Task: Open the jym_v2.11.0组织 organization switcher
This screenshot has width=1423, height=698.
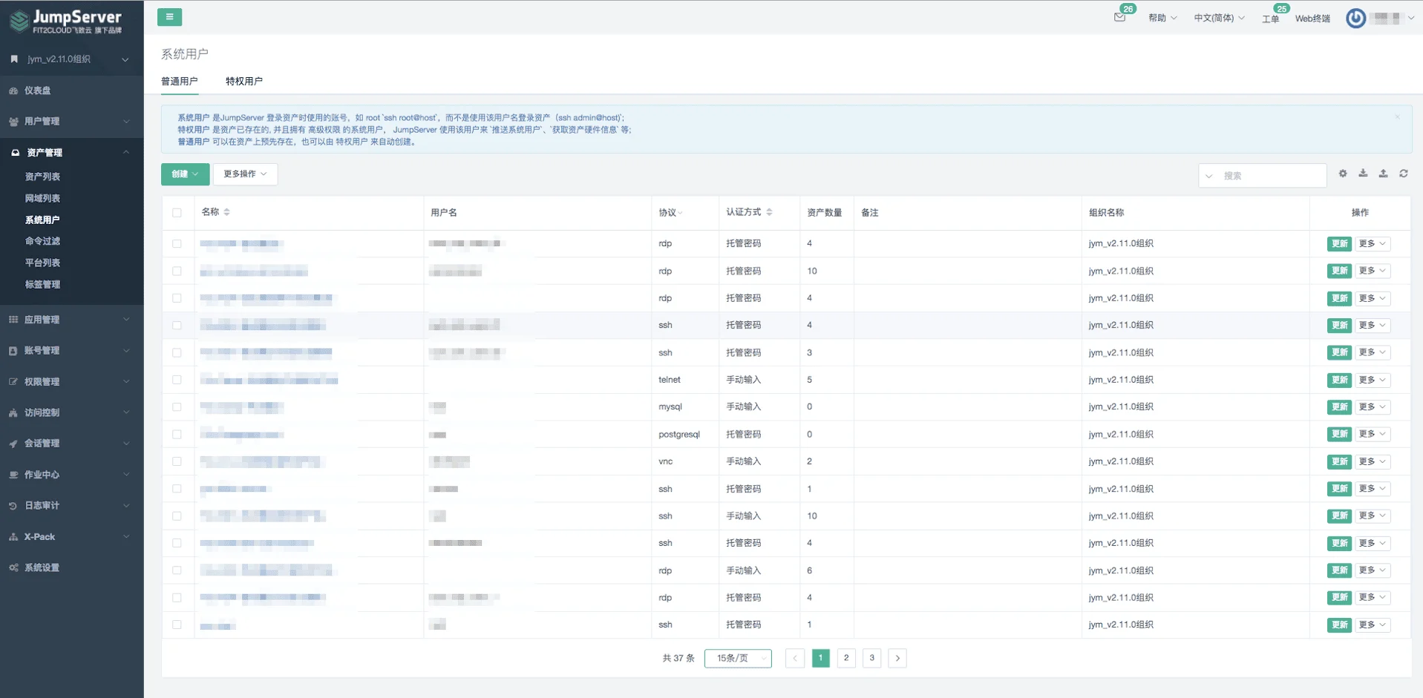Action: click(x=72, y=59)
